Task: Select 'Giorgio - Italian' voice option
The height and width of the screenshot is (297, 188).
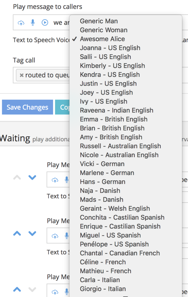Action: (x=103, y=289)
